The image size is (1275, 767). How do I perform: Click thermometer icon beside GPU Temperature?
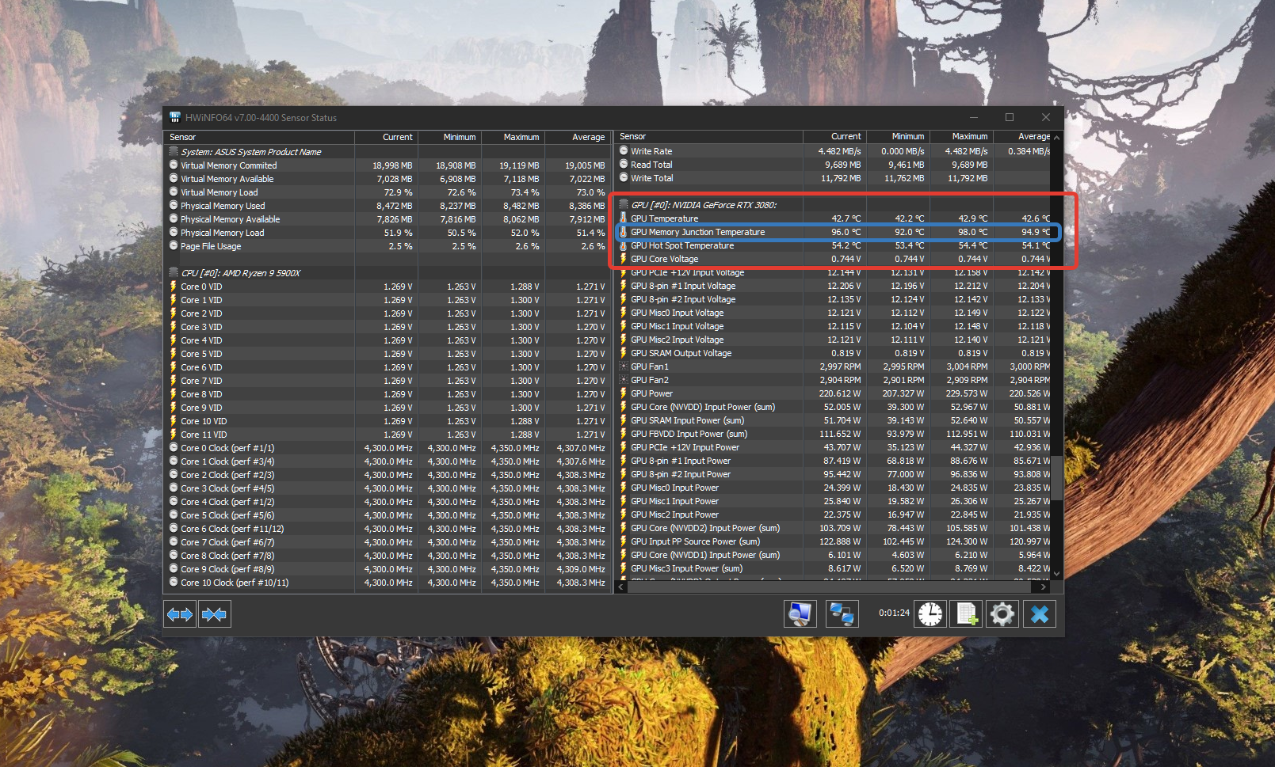point(624,218)
